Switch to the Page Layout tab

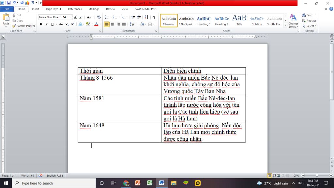click(x=53, y=9)
